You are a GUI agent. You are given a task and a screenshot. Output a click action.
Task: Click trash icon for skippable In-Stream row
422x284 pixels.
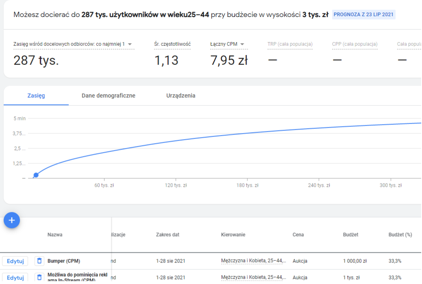point(39,278)
